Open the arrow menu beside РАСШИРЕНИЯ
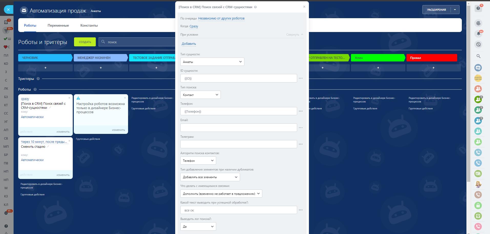 [x=455, y=10]
